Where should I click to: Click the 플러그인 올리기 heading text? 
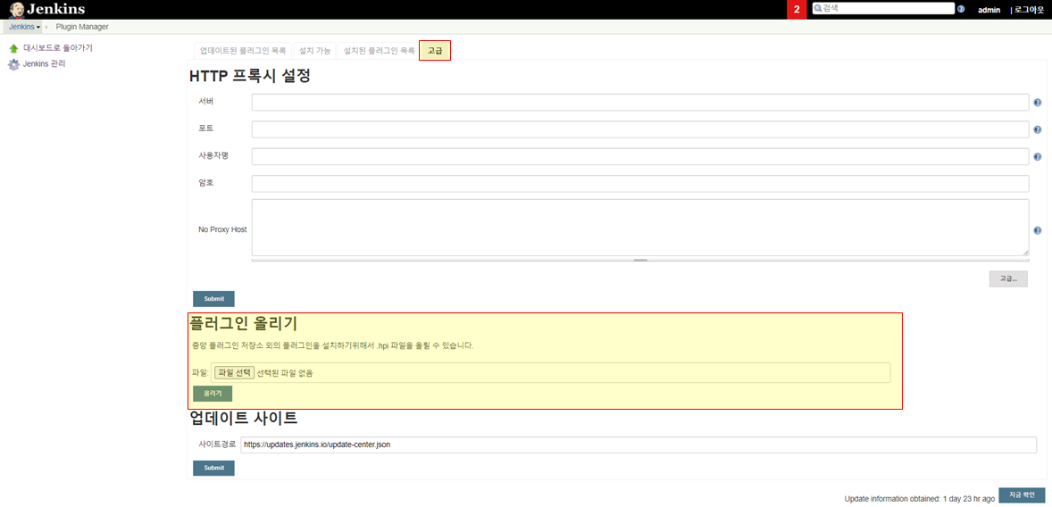click(x=244, y=324)
